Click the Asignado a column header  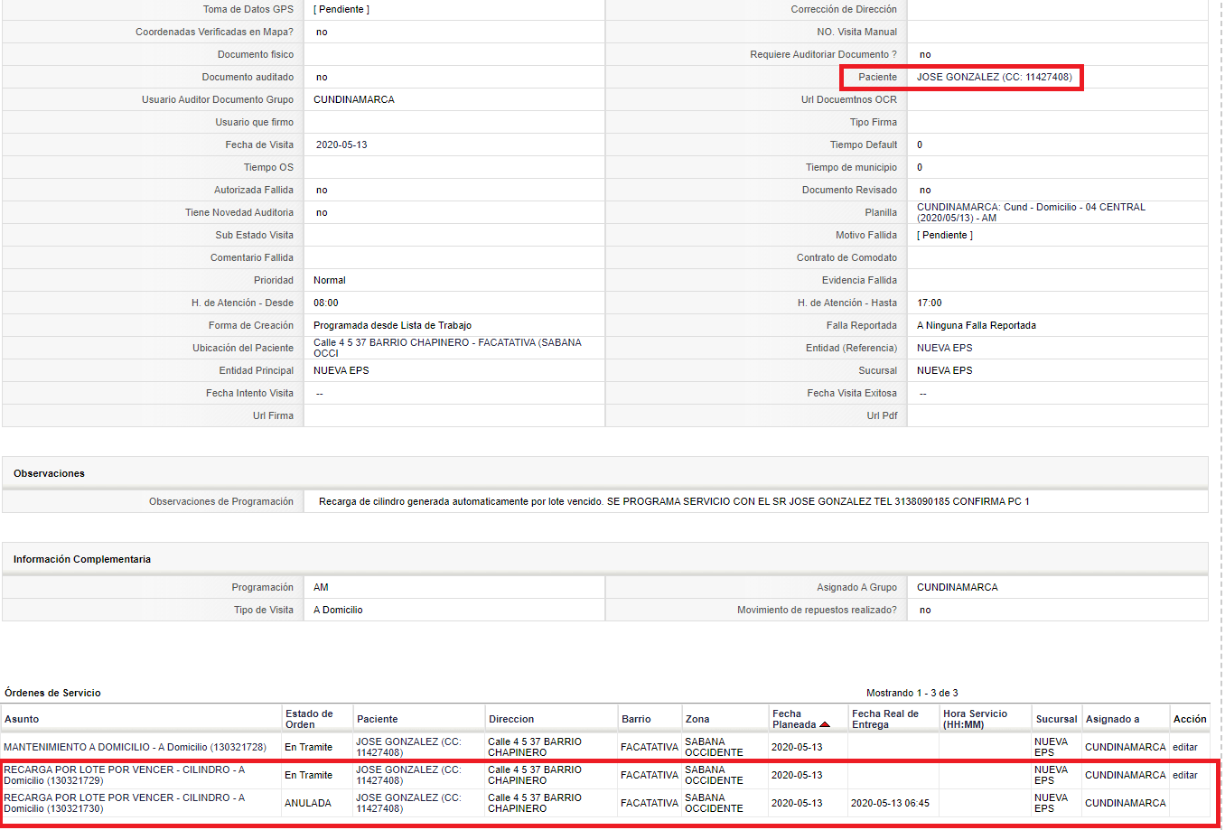pos(1112,719)
